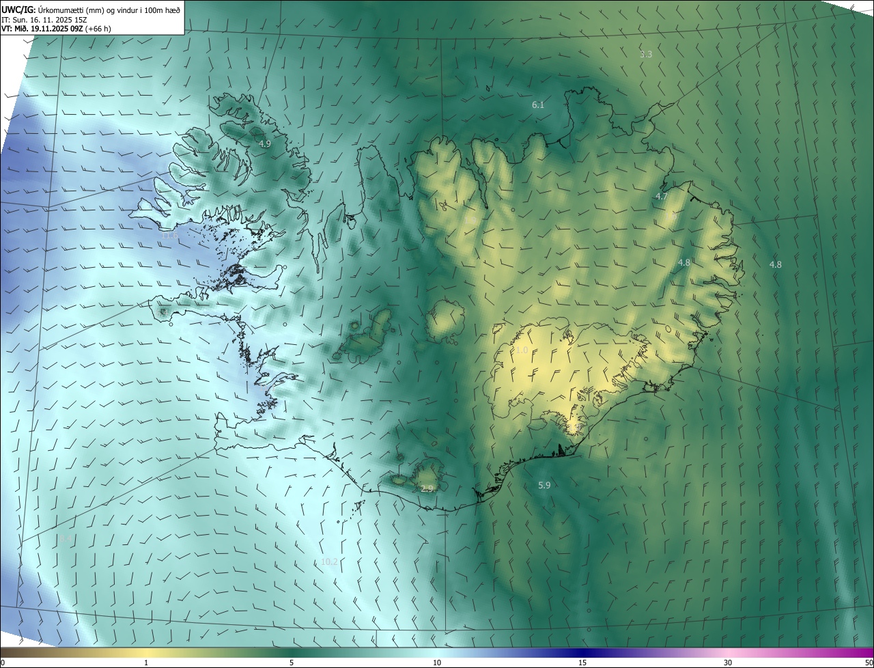Select the valid time 'VT: Mið. 19.11.2025 09Z (+66 h)'
Viewport: 874px width, 668px height.
click(x=56, y=29)
